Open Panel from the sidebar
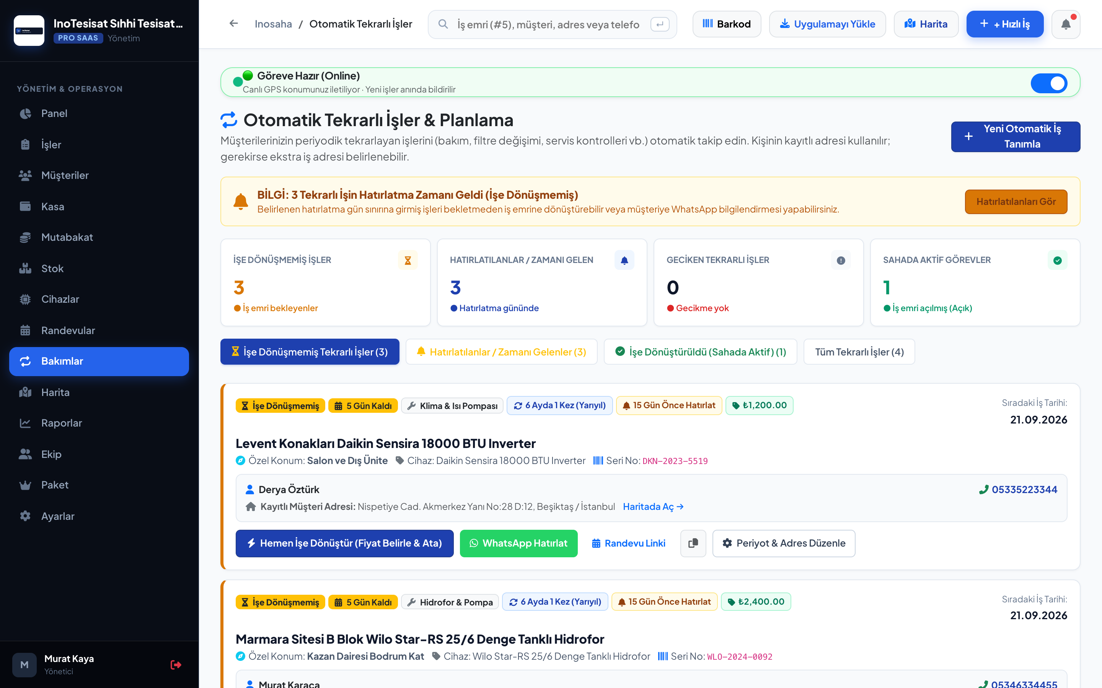The height and width of the screenshot is (688, 1102). coord(99,113)
